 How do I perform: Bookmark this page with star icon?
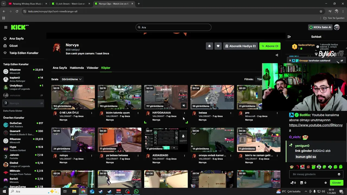click(x=321, y=11)
